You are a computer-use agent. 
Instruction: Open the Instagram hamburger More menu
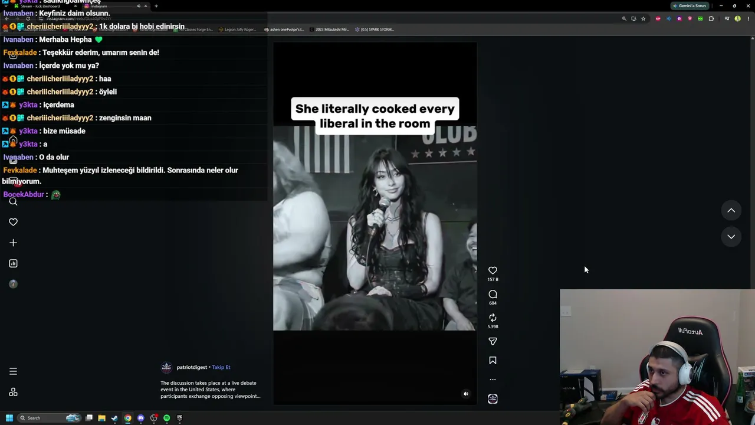(x=13, y=371)
